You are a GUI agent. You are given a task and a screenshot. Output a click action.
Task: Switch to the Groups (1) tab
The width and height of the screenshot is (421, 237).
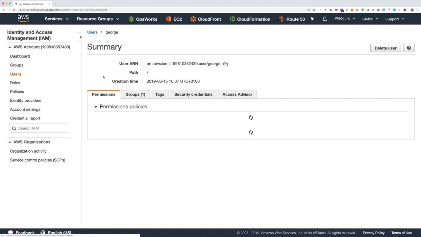pos(135,94)
